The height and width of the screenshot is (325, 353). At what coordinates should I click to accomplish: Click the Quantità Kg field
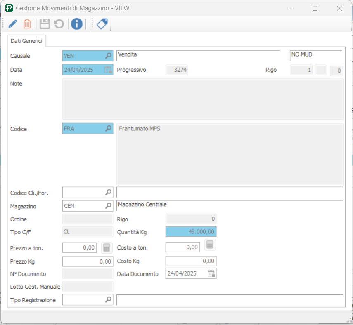[x=191, y=232]
